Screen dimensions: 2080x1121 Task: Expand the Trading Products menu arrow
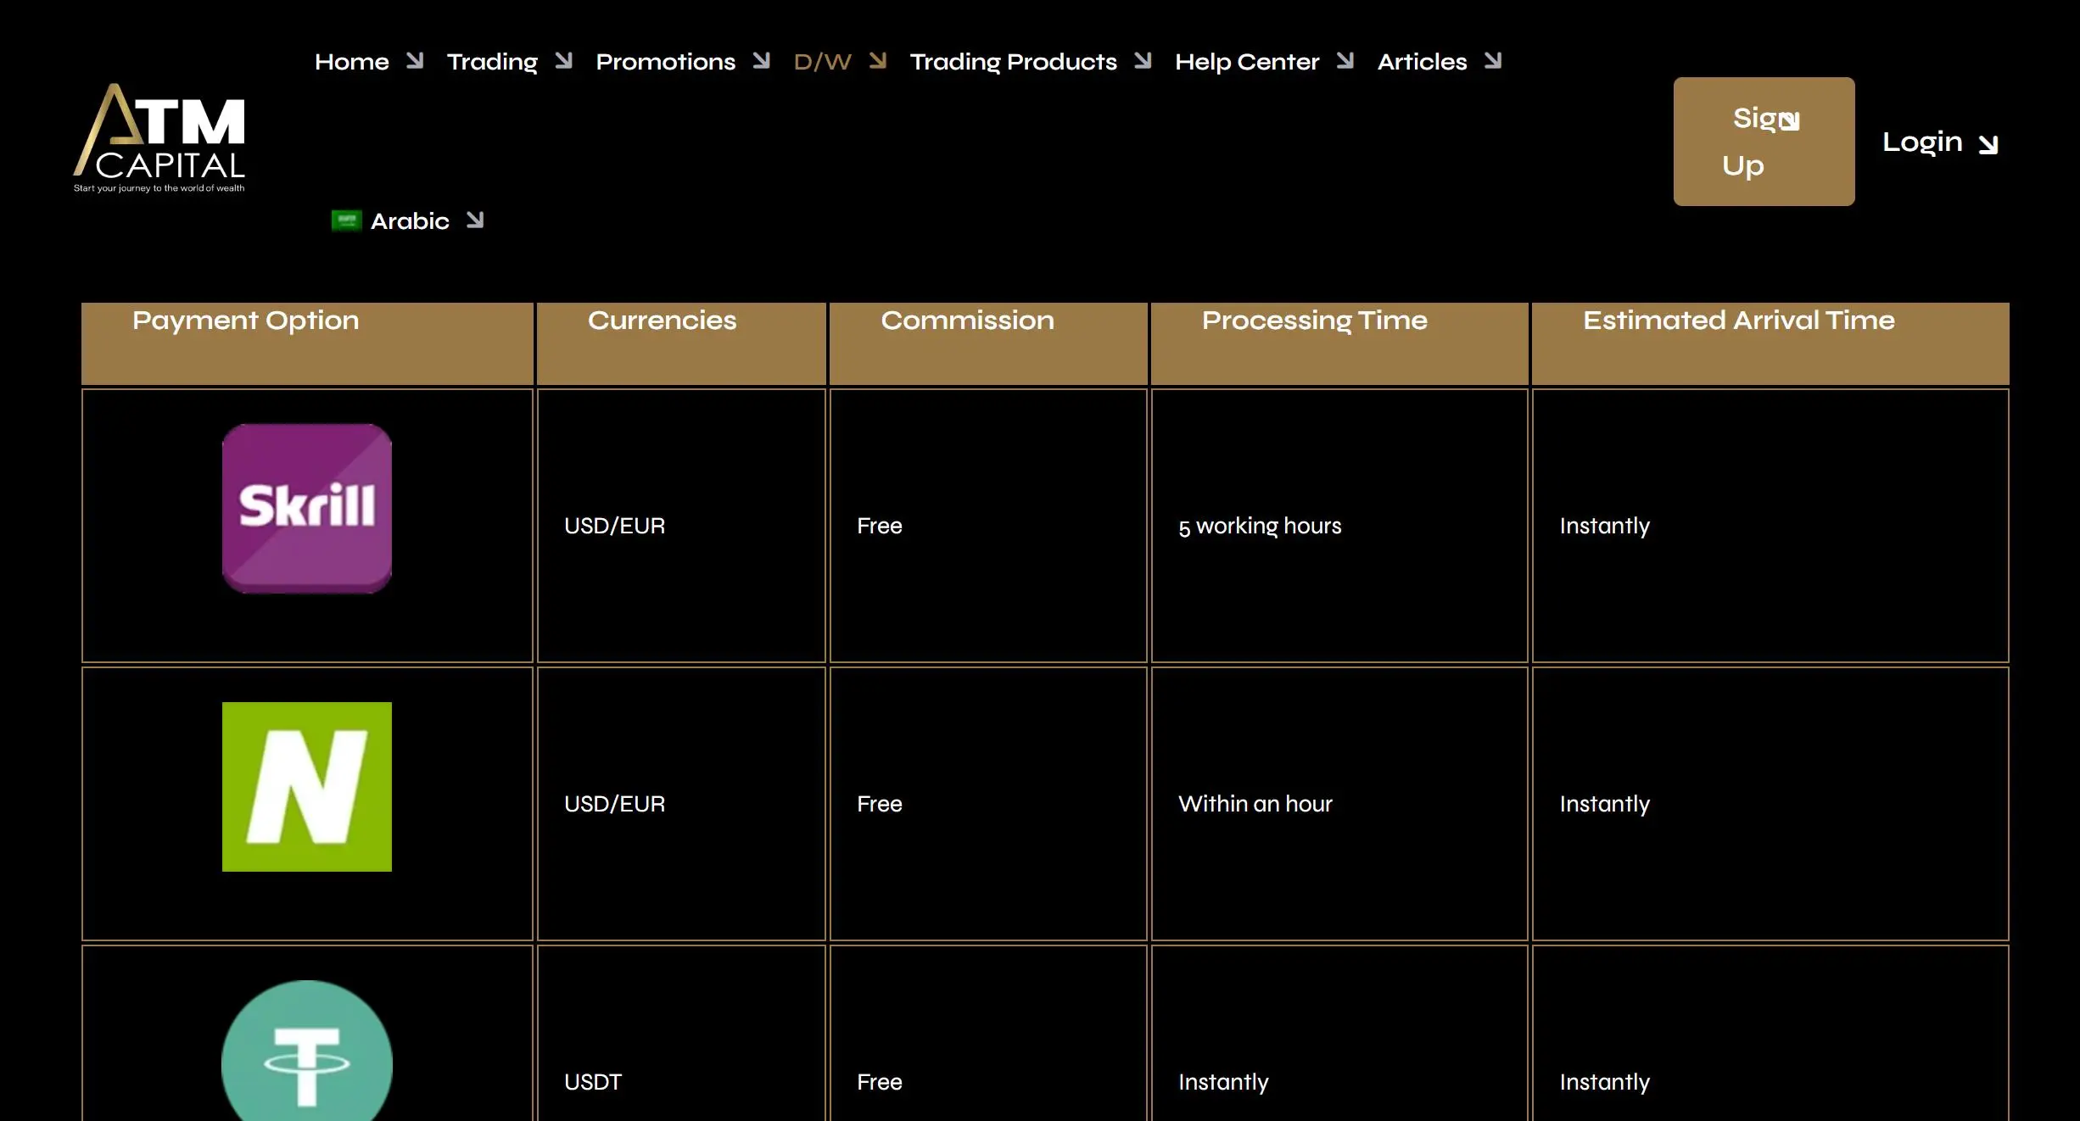(x=1143, y=60)
